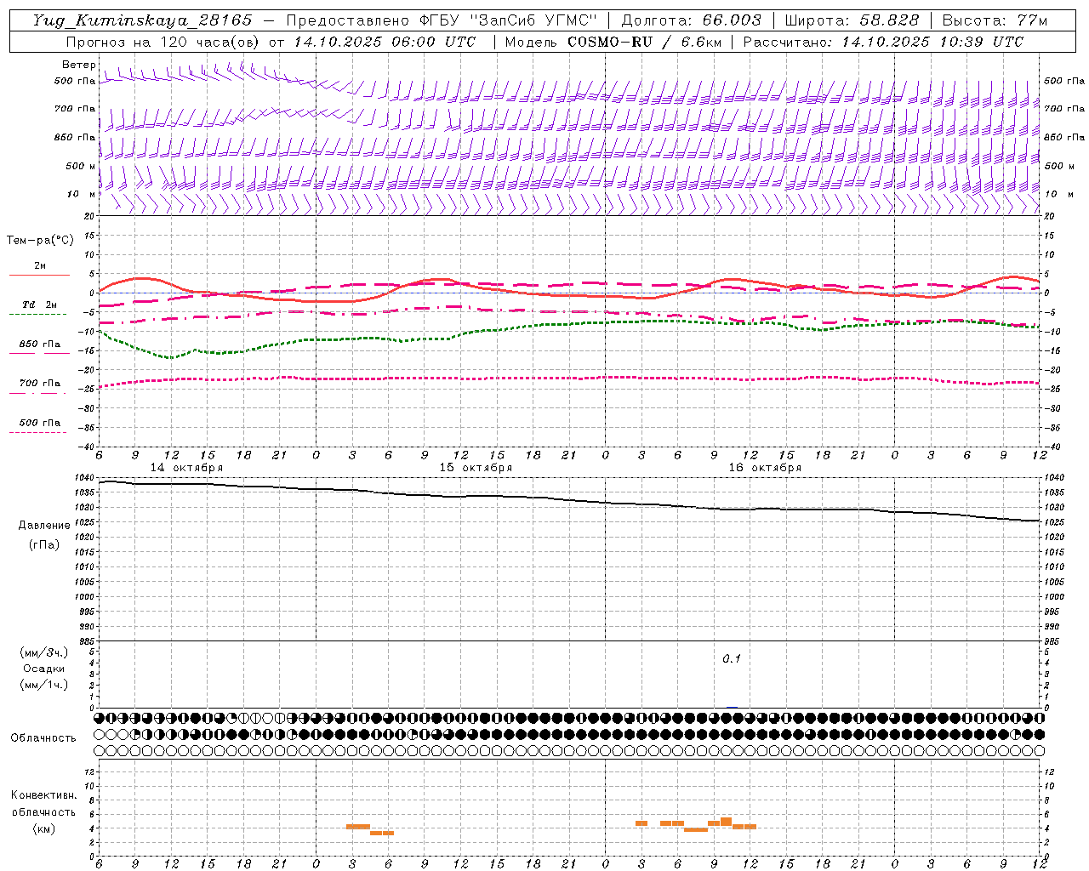
Task: Click the 850 гПа temperature legend label
Action: click(39, 344)
